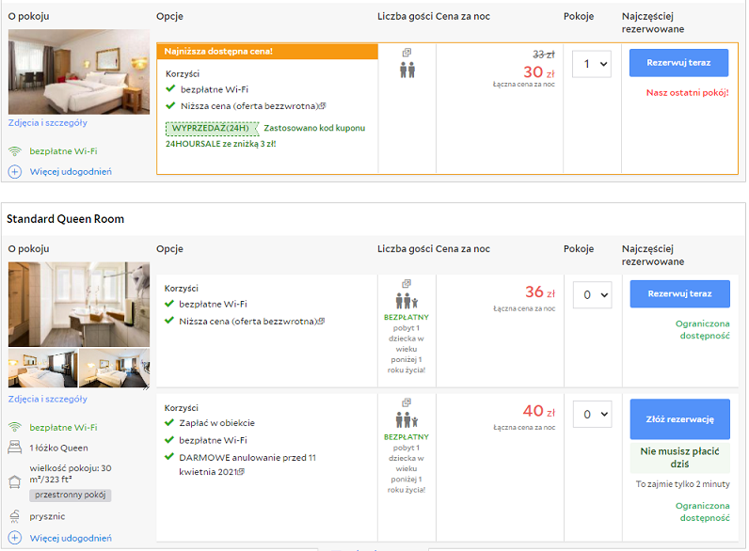Click the 24HOURSALE ze zniżką 3 zł! text

pyautogui.click(x=221, y=144)
